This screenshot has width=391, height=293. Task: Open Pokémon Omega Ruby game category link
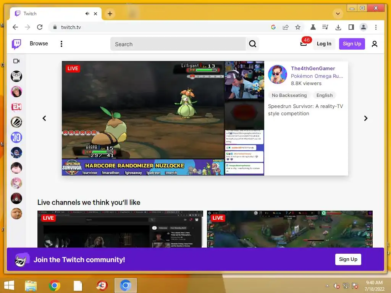click(x=317, y=76)
